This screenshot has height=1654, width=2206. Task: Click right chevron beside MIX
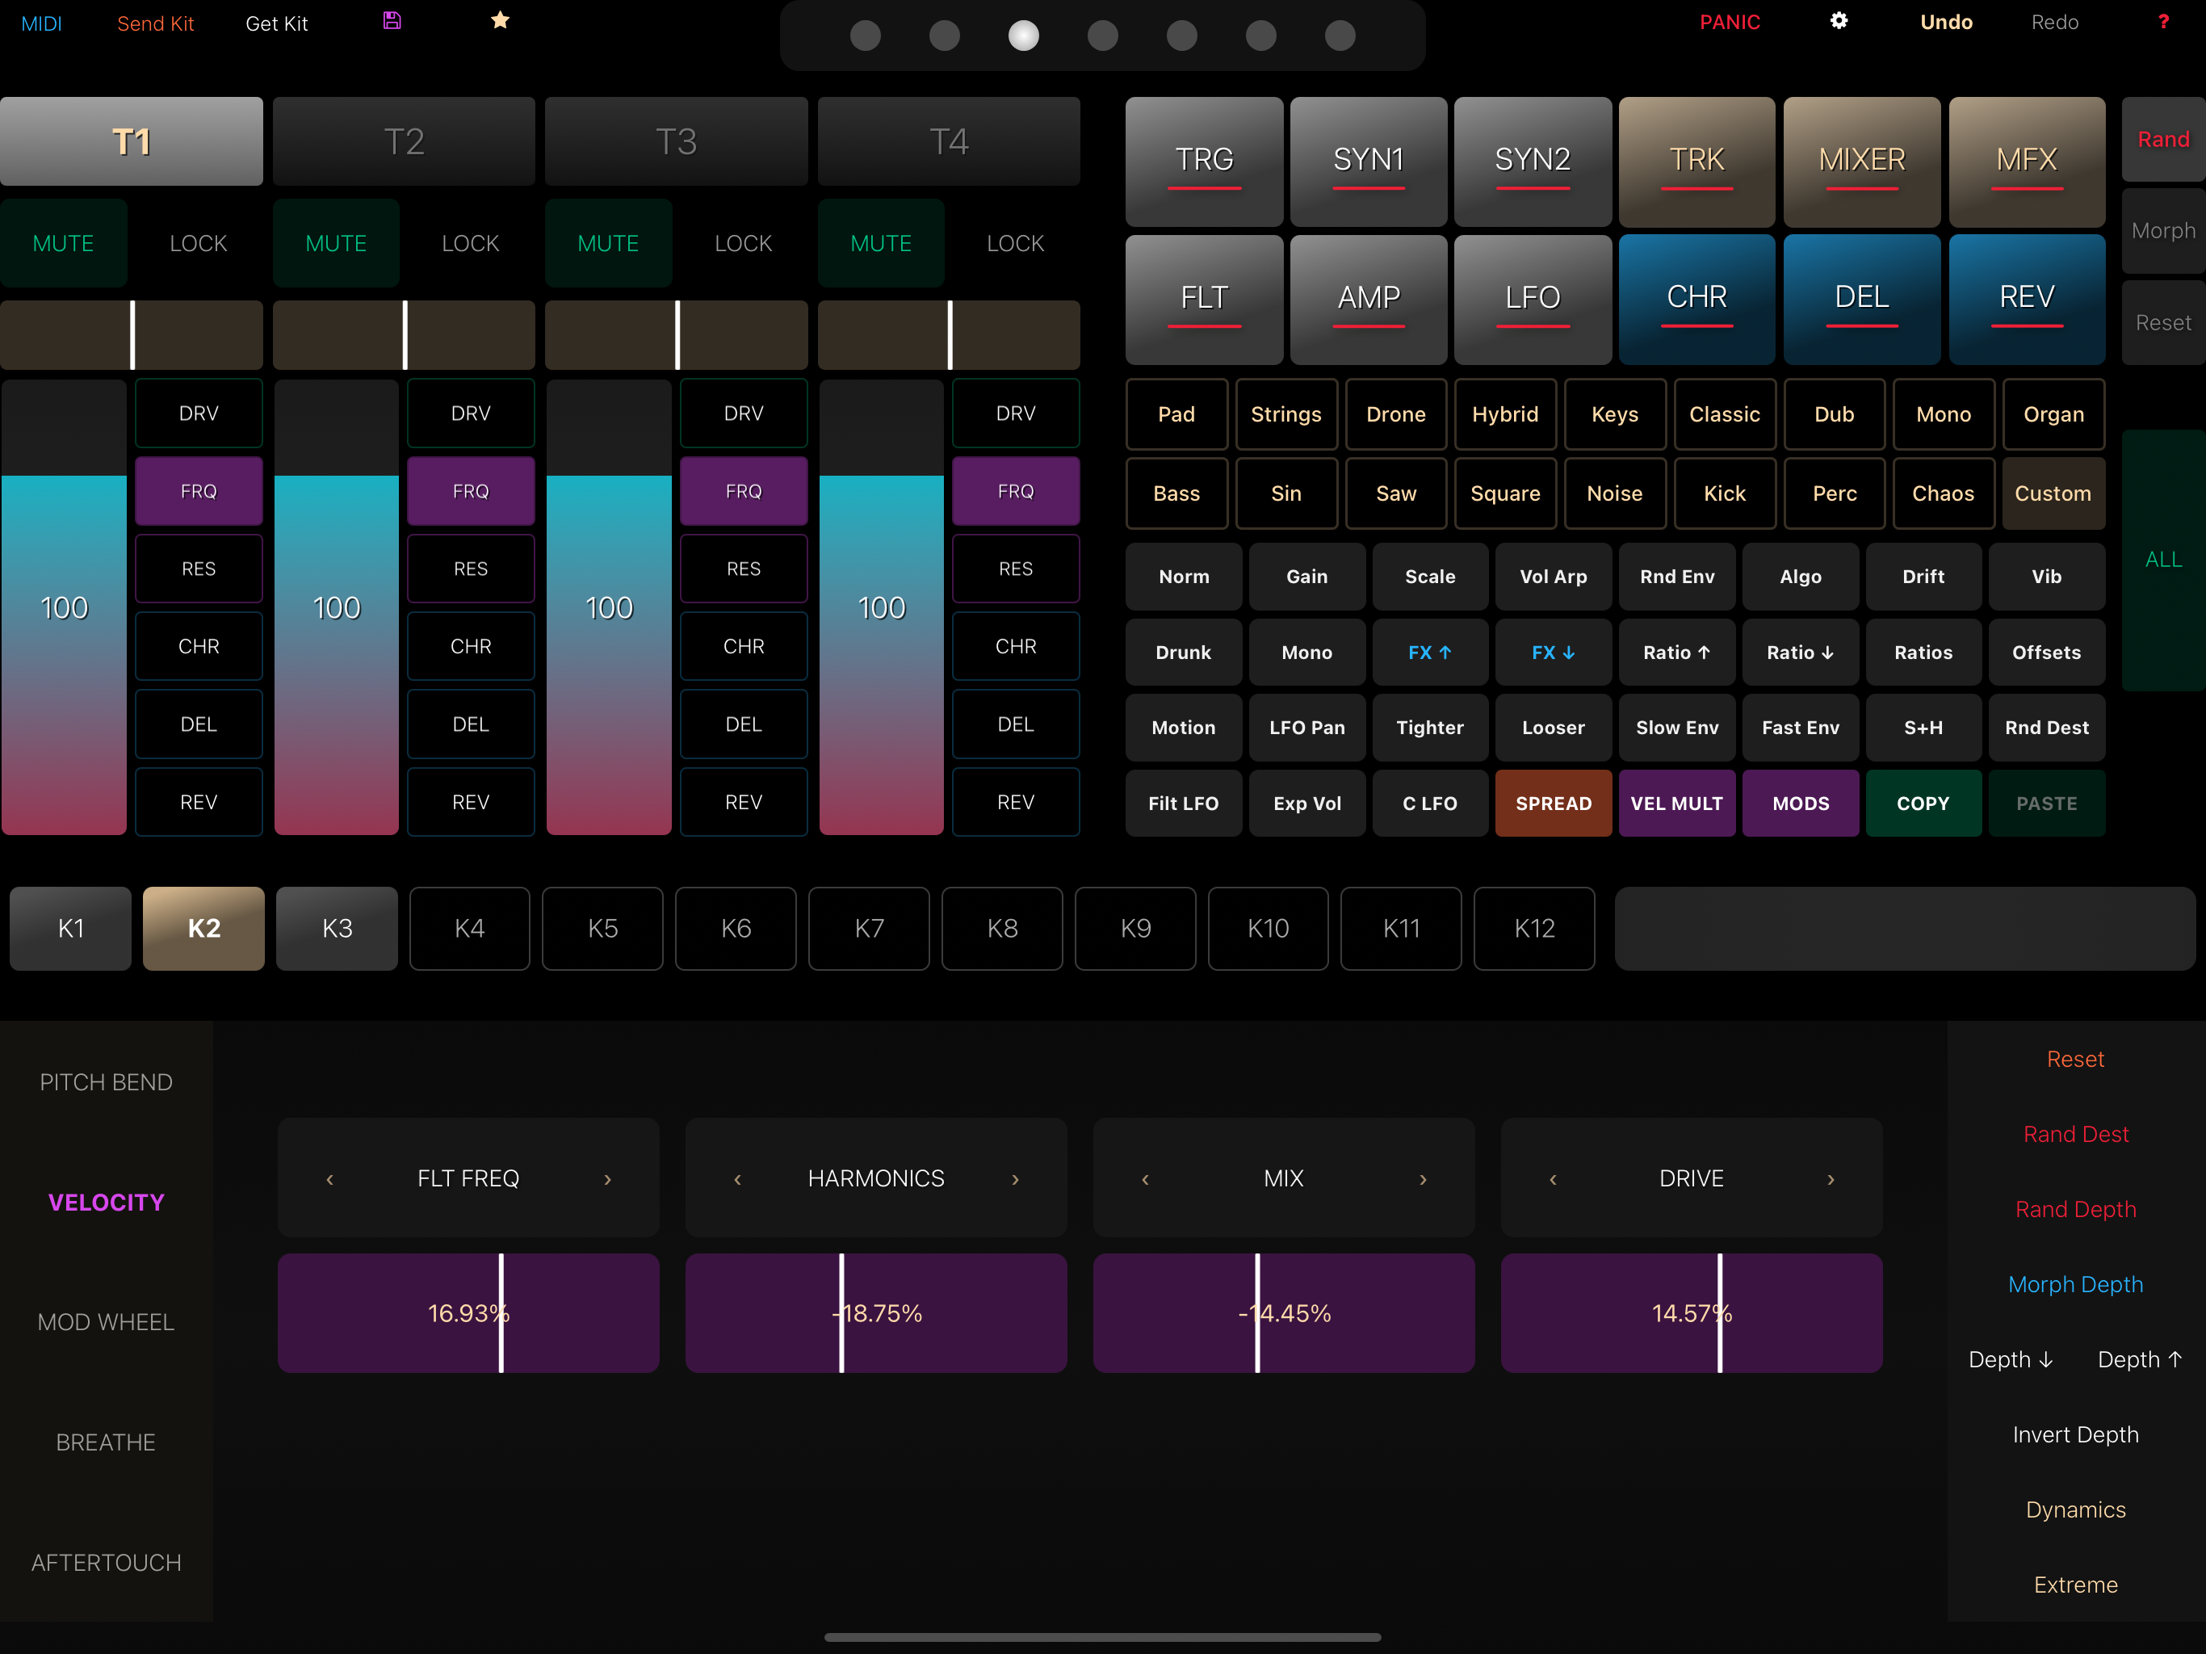(x=1423, y=1179)
